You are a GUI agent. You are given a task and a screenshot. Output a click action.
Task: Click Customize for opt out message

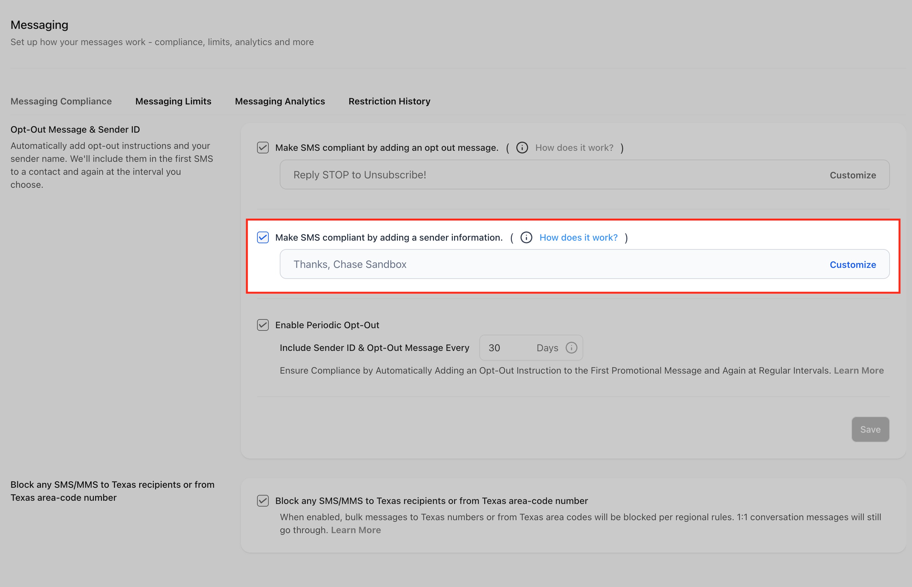pyautogui.click(x=853, y=175)
